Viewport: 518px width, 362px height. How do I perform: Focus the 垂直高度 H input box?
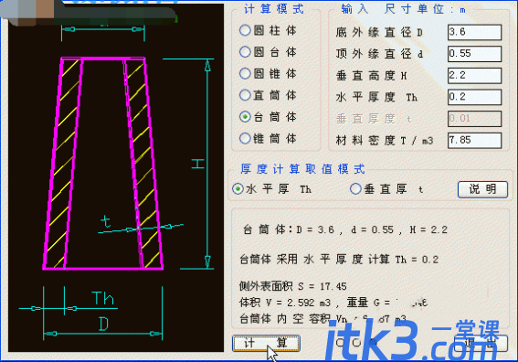click(474, 75)
